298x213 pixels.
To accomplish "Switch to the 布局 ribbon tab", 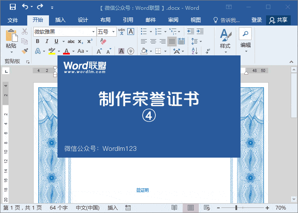I will [106, 20].
